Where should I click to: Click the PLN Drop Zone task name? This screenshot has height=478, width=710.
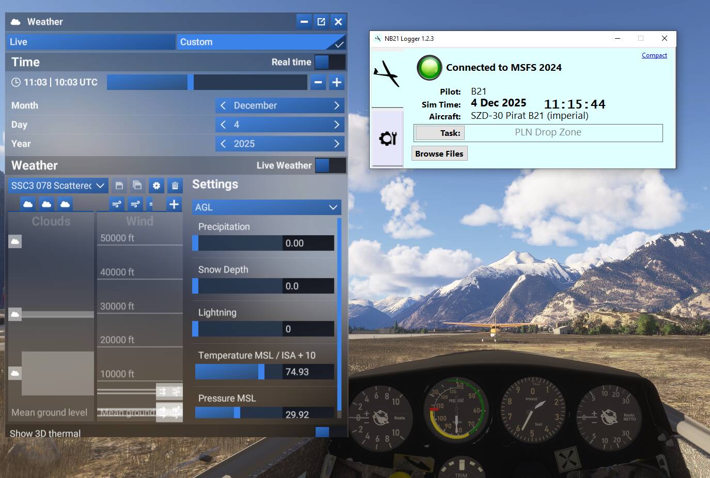click(x=548, y=132)
